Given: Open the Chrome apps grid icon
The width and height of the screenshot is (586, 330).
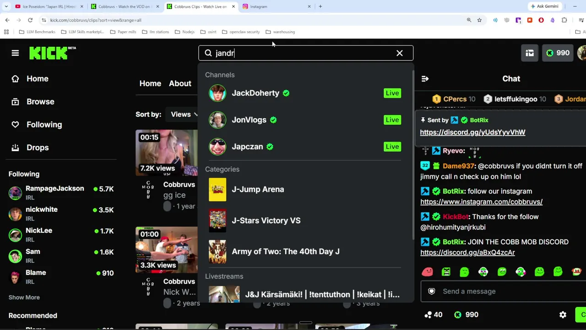Looking at the screenshot, I should (6, 32).
